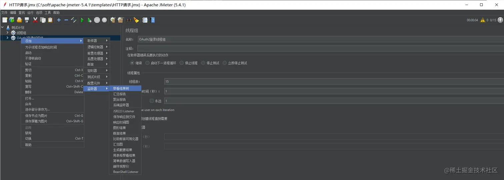Click the Help question mark icon
The height and width of the screenshot is (180, 504).
[x=153, y=20]
